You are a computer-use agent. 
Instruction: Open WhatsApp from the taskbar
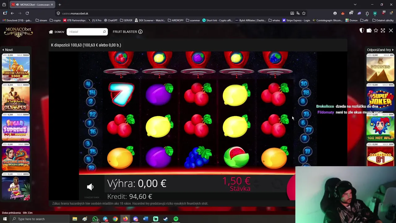(x=95, y=219)
